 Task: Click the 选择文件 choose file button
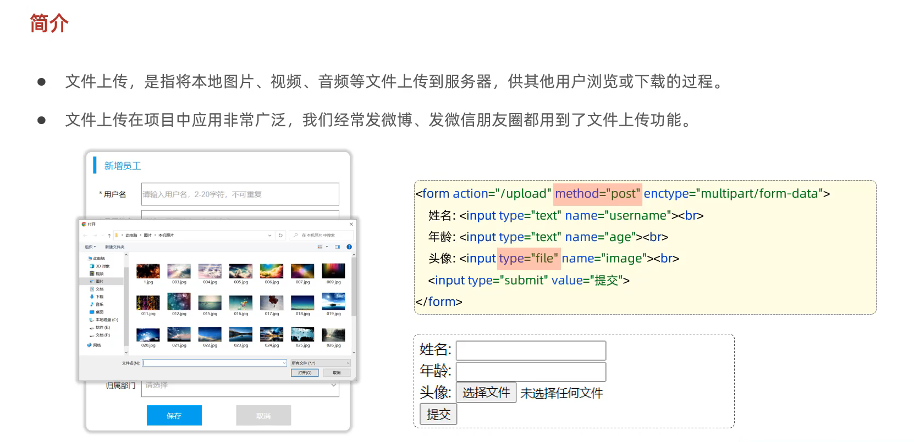tap(486, 393)
